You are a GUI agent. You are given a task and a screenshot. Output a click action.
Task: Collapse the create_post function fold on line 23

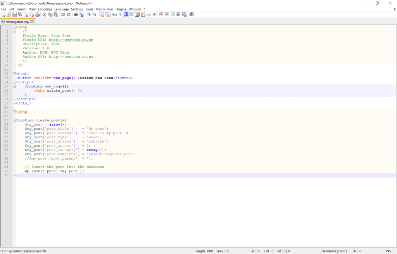pos(14,120)
